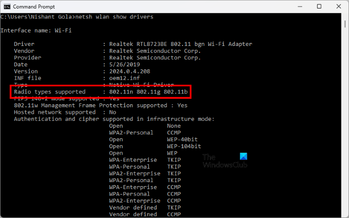Viewport: 349px width, 218px height.
Task: Minimize the Command Prompt window
Action: coord(300,6)
